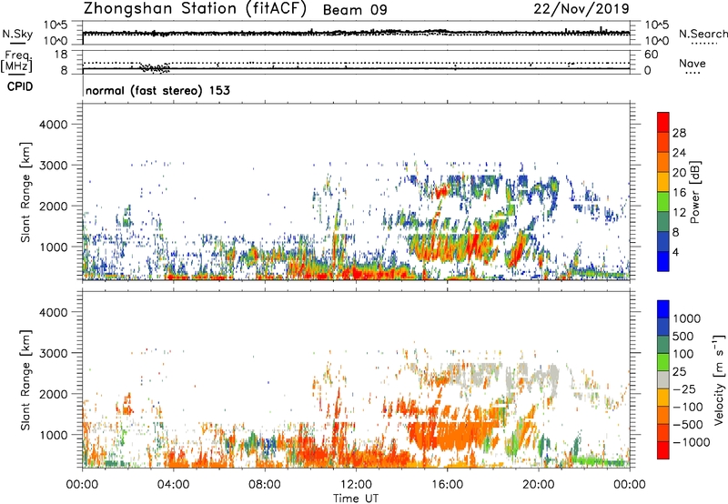This screenshot has width=728, height=504.
Task: Click the '2000' tick of the power panel
Action: coord(53,206)
